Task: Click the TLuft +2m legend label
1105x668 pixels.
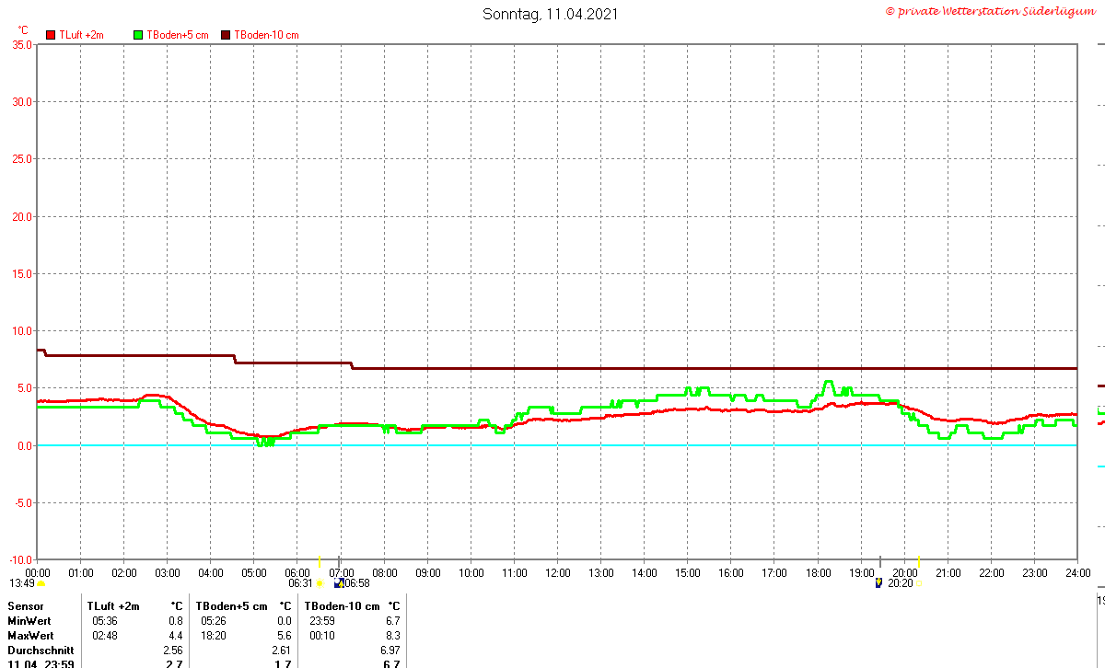Action: pyautogui.click(x=81, y=35)
